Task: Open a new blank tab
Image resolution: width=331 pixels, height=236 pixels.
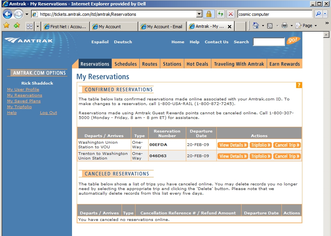Action: (240, 27)
